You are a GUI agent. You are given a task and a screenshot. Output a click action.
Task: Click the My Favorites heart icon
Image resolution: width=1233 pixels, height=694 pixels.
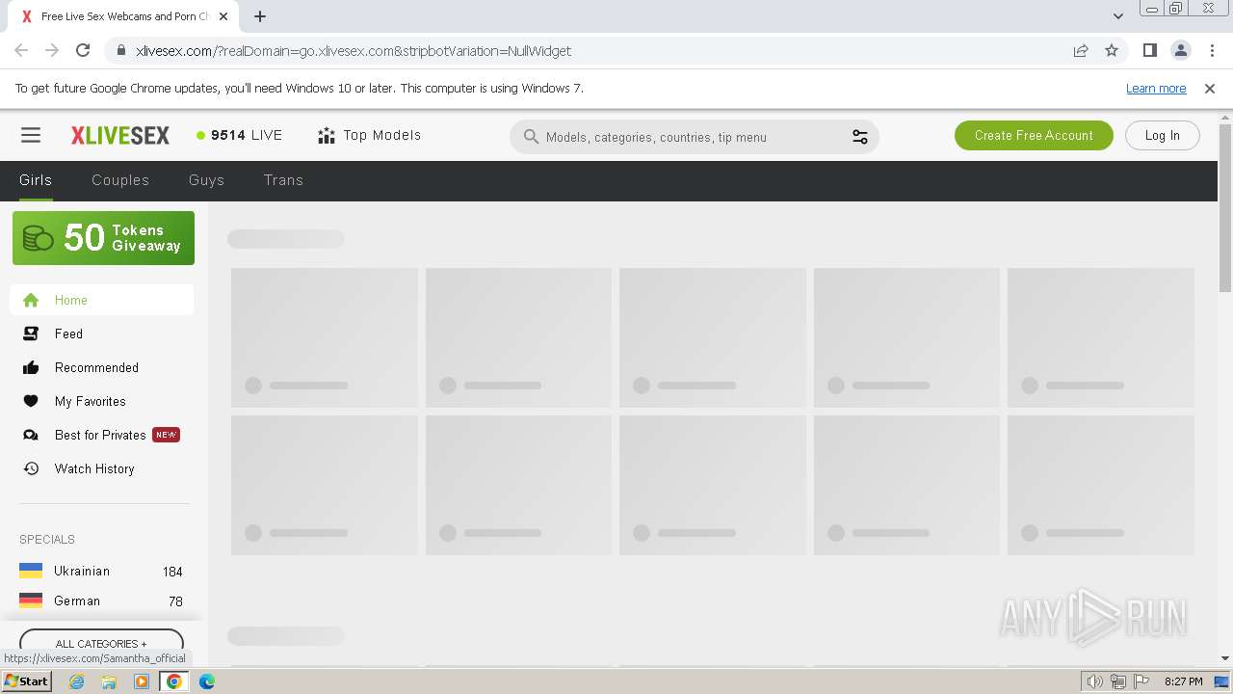[31, 401]
